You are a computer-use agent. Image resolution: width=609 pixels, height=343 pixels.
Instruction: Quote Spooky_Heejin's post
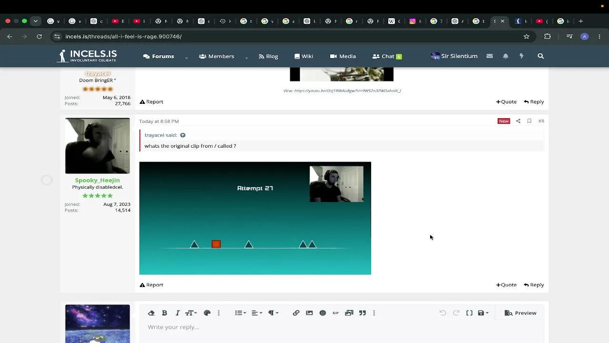tap(506, 285)
